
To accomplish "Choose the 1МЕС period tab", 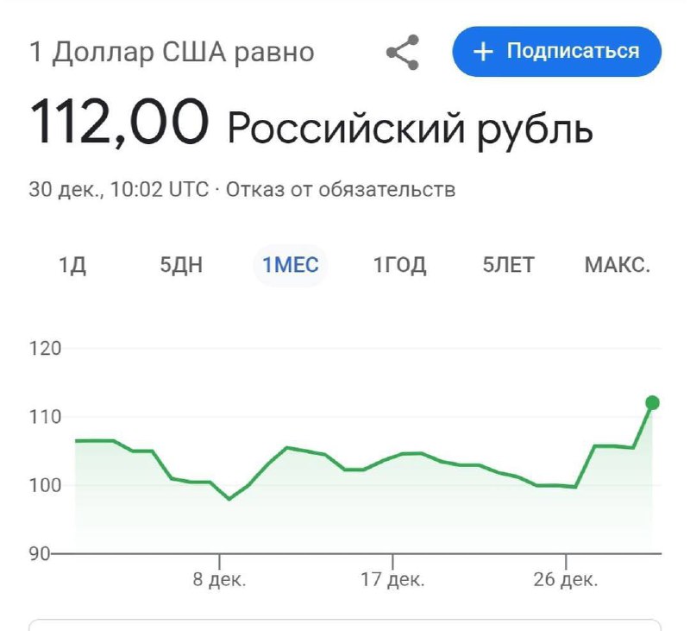I will tap(291, 265).
